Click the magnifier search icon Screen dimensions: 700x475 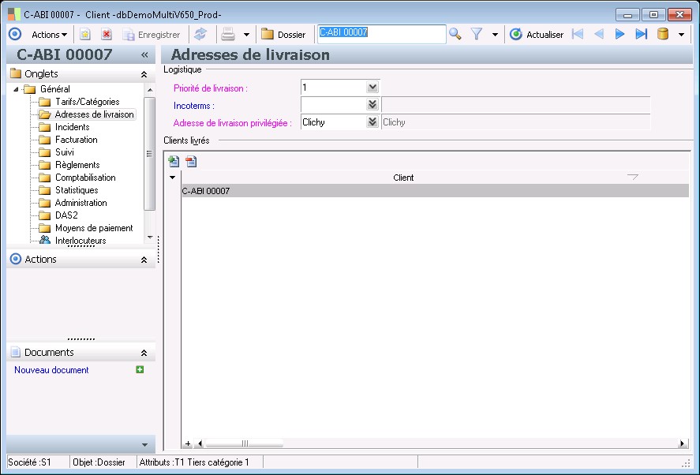455,34
